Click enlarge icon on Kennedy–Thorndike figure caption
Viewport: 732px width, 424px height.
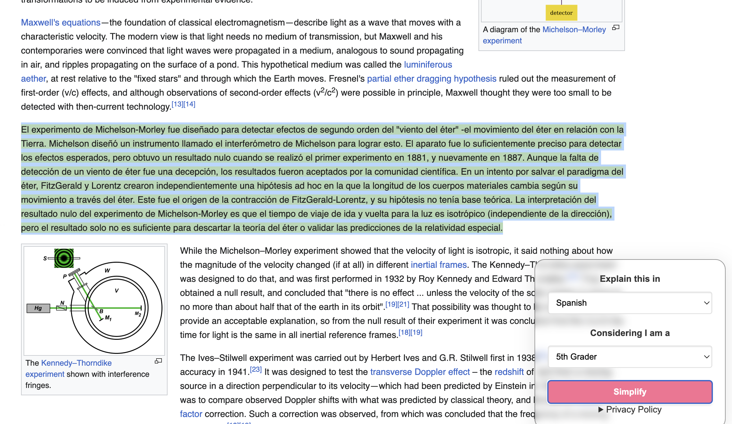click(x=158, y=361)
